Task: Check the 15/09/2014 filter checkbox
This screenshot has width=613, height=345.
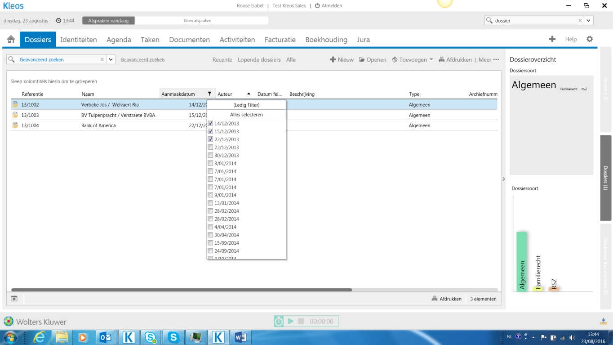Action: 210,243
